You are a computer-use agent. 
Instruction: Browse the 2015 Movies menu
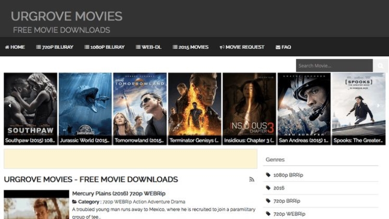pyautogui.click(x=190, y=47)
